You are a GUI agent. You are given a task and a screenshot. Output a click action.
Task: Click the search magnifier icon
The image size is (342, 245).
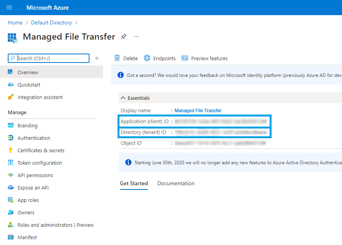coord(13,58)
